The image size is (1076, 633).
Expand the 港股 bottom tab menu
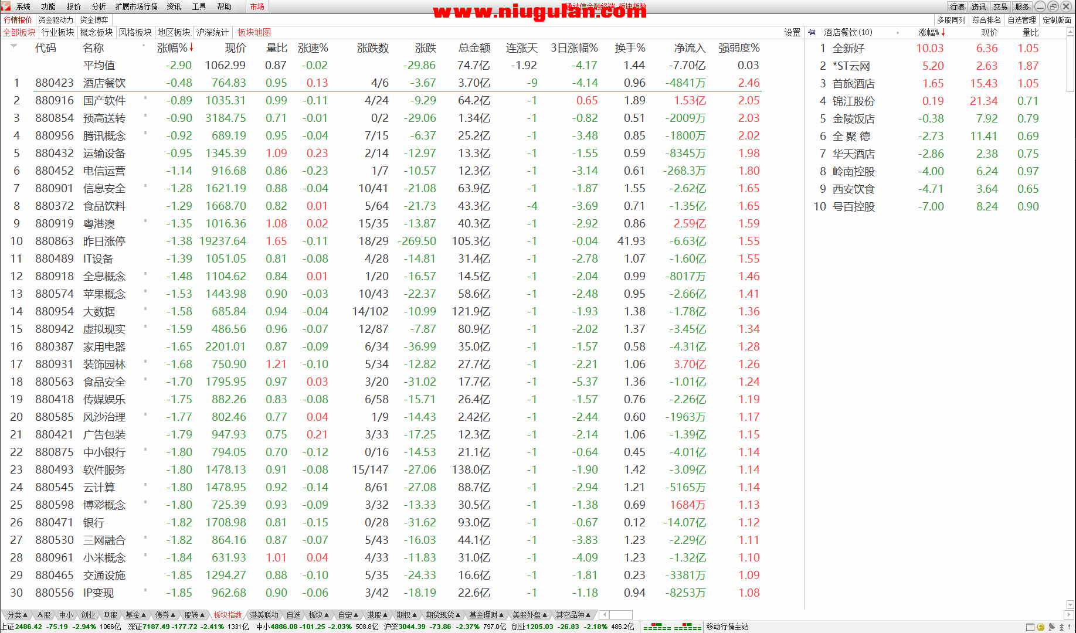[378, 615]
